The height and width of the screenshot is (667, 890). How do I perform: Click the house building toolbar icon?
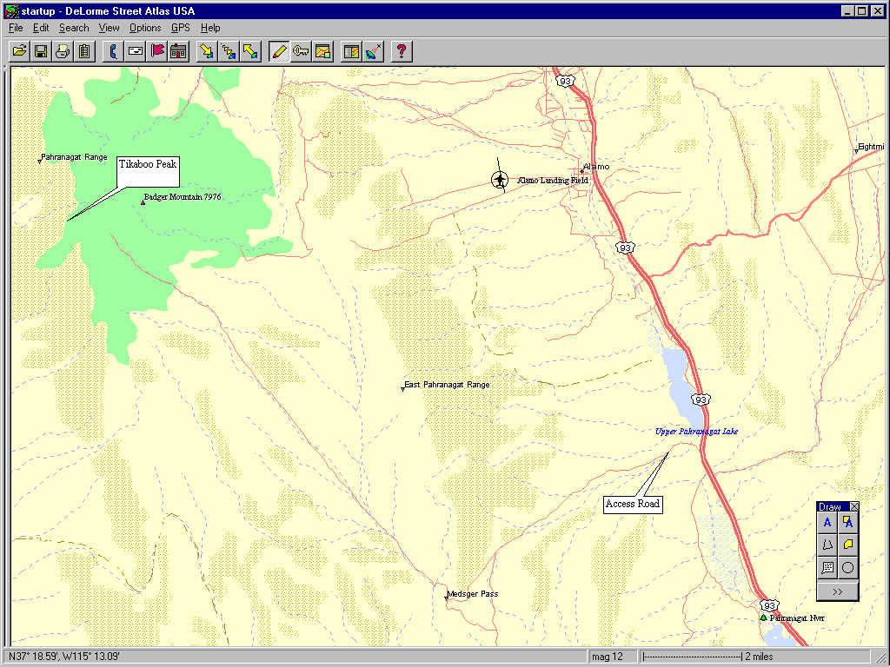[x=179, y=51]
